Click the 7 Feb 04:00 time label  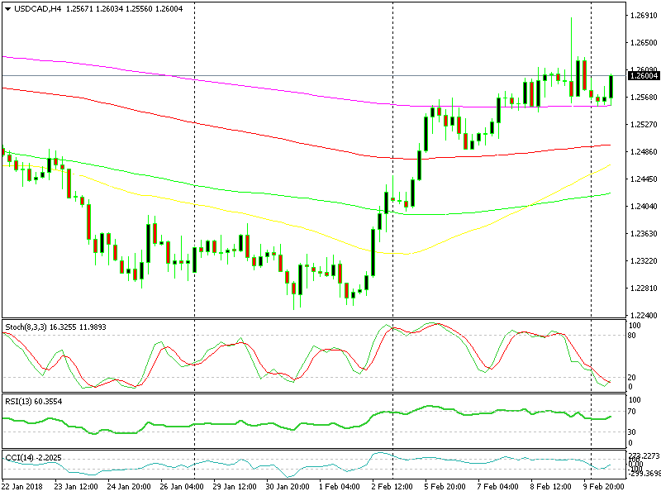pos(498,486)
